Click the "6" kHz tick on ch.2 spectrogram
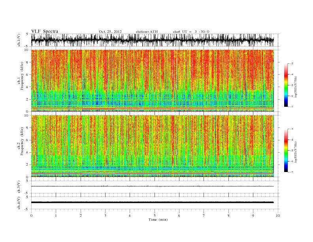313x242 pixels. (27, 140)
